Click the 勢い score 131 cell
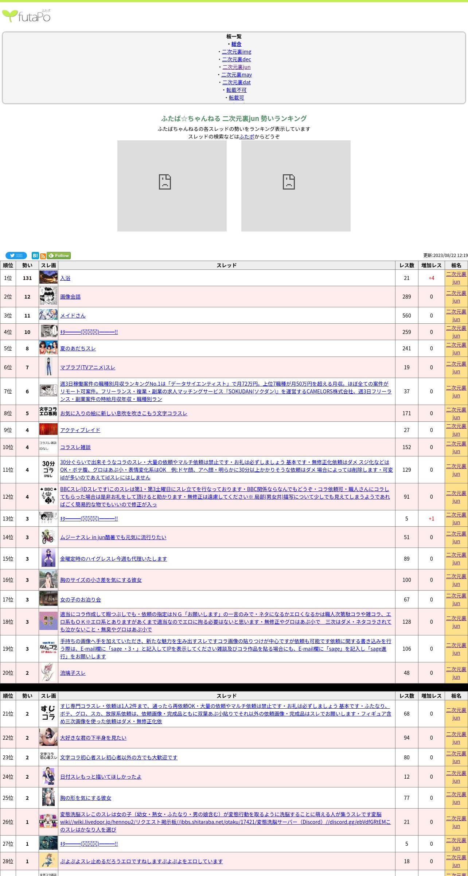The height and width of the screenshot is (876, 468). [27, 278]
